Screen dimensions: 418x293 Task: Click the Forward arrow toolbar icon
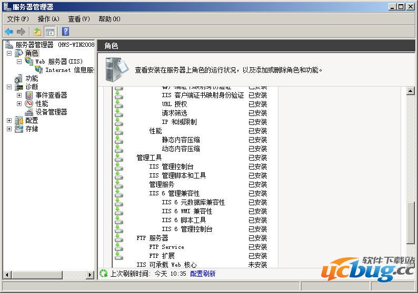pos(21,32)
